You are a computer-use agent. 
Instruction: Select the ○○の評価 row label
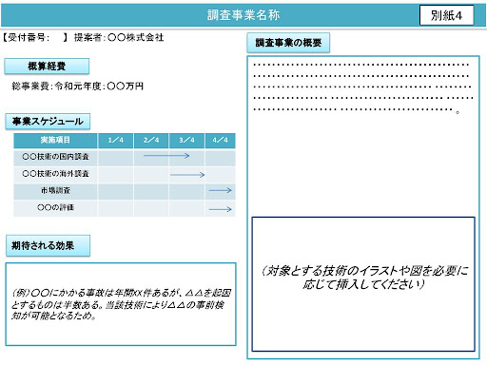pos(55,208)
